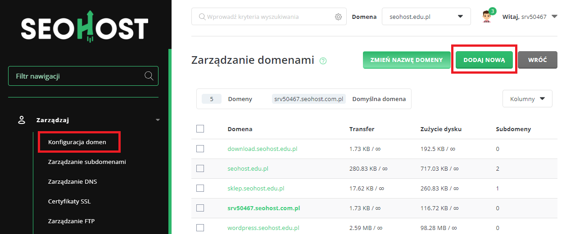Expand the user menu arrow next to srv50467

(554, 17)
